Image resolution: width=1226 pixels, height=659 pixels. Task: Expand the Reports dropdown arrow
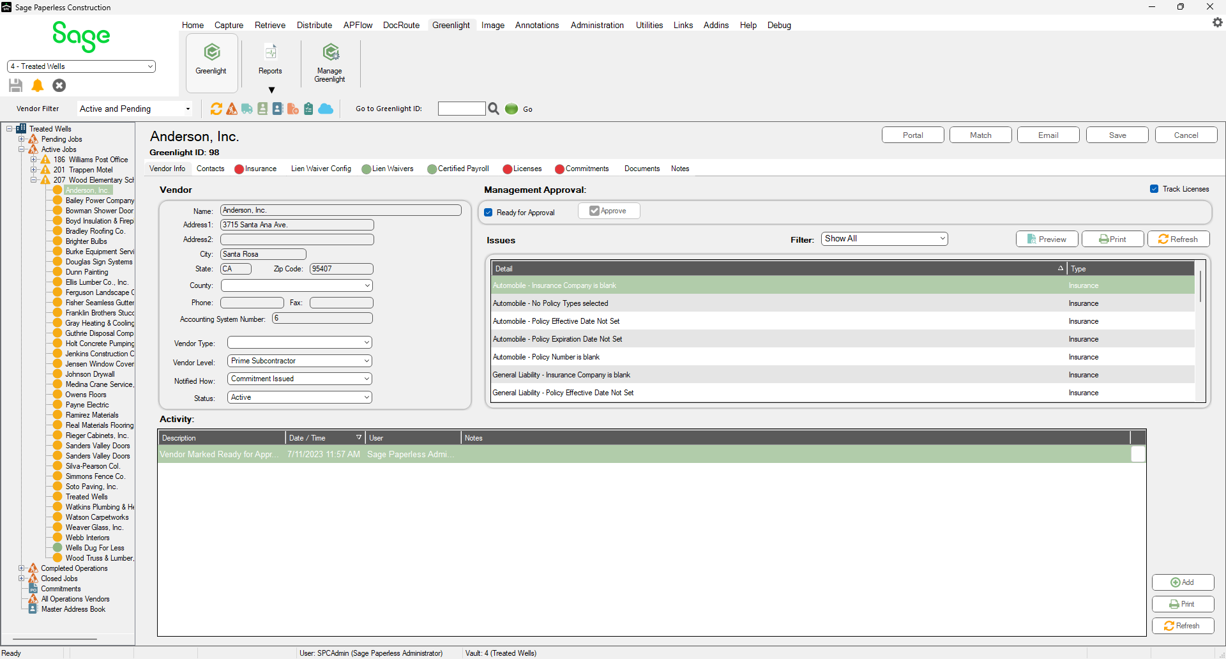point(271,90)
